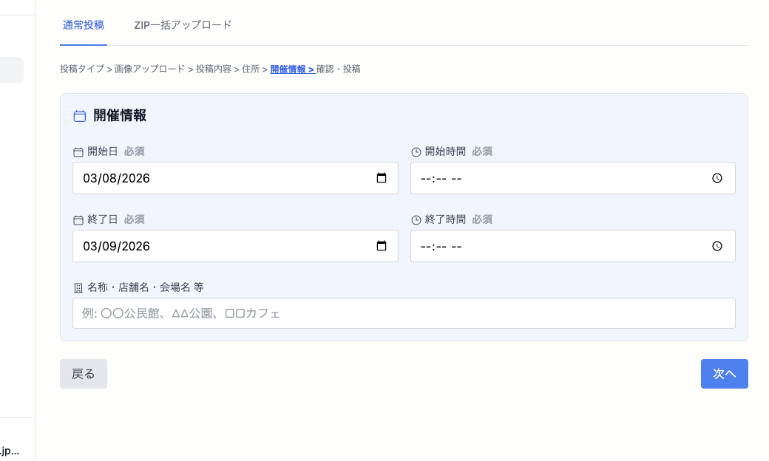The width and height of the screenshot is (769, 461).
Task: Open the start date calendar picker icon
Action: click(x=382, y=178)
